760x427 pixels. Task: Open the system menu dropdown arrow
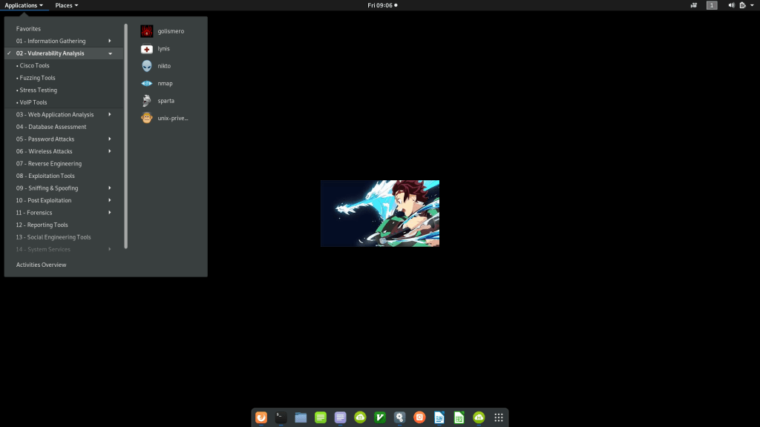[x=753, y=5]
